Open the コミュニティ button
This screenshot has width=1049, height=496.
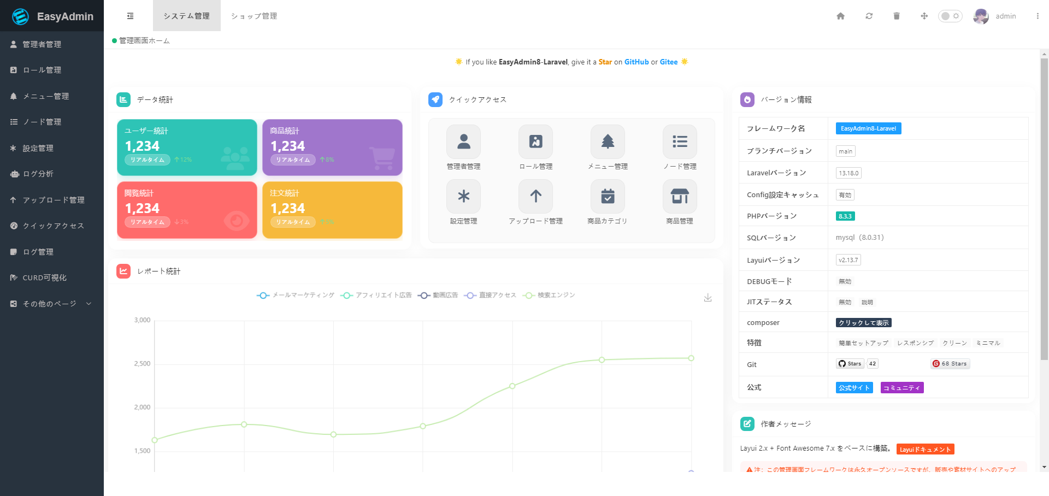pos(901,388)
